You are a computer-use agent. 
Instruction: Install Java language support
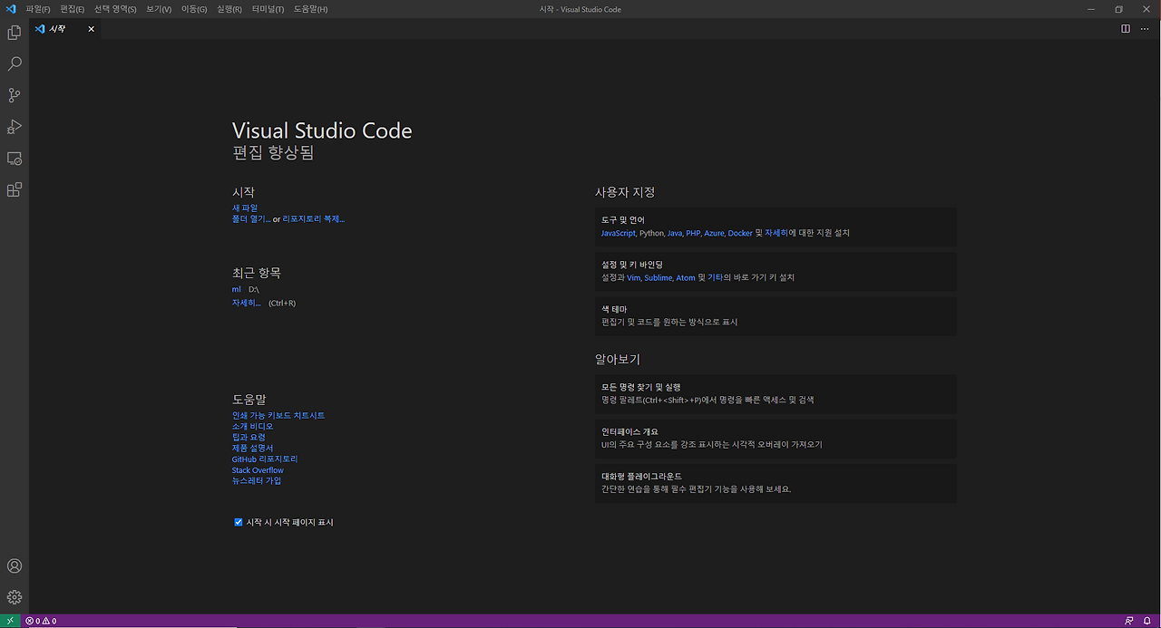675,233
